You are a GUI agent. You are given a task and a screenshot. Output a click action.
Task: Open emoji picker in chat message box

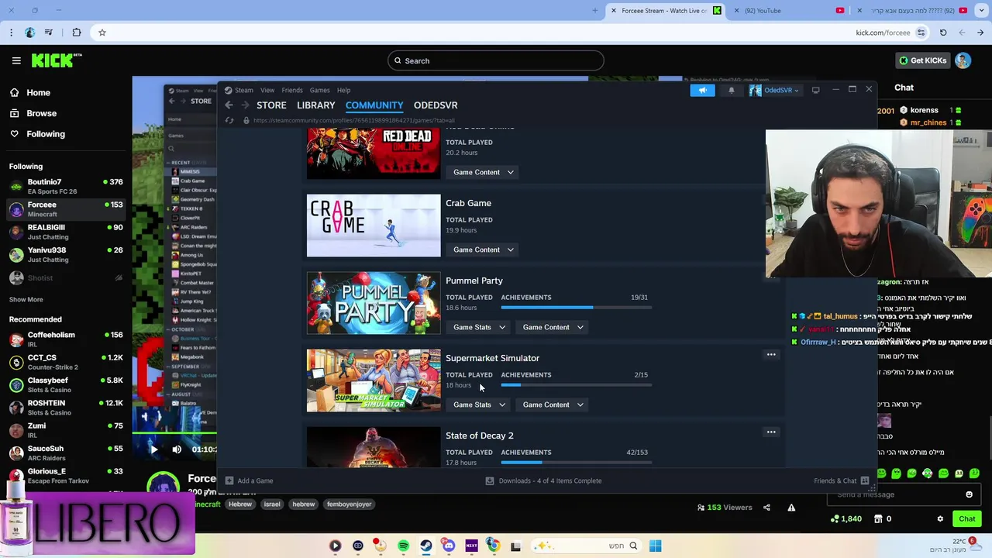coord(969,494)
